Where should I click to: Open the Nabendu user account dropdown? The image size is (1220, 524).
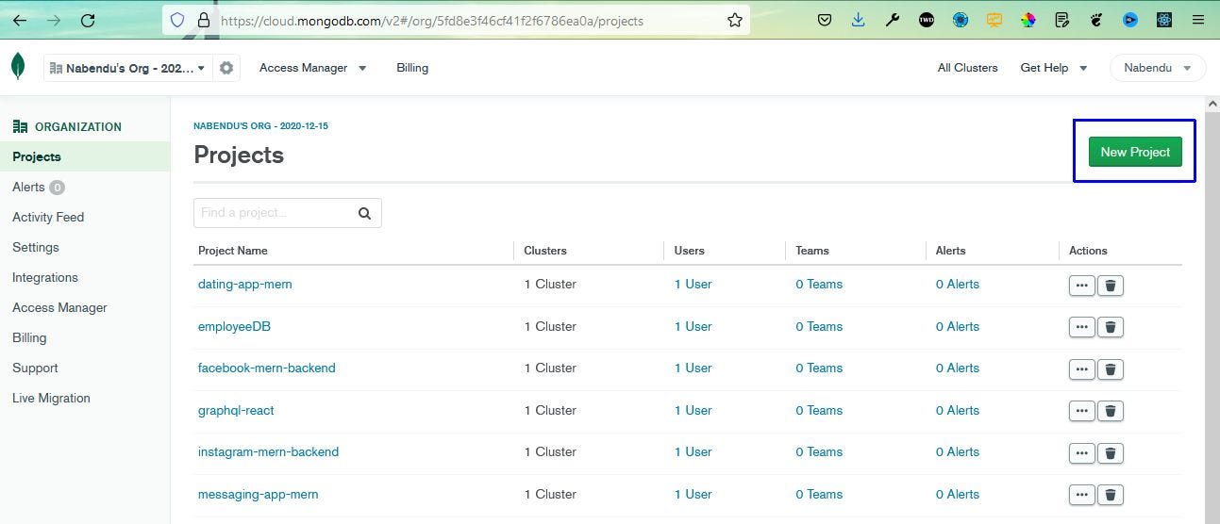[x=1158, y=68]
